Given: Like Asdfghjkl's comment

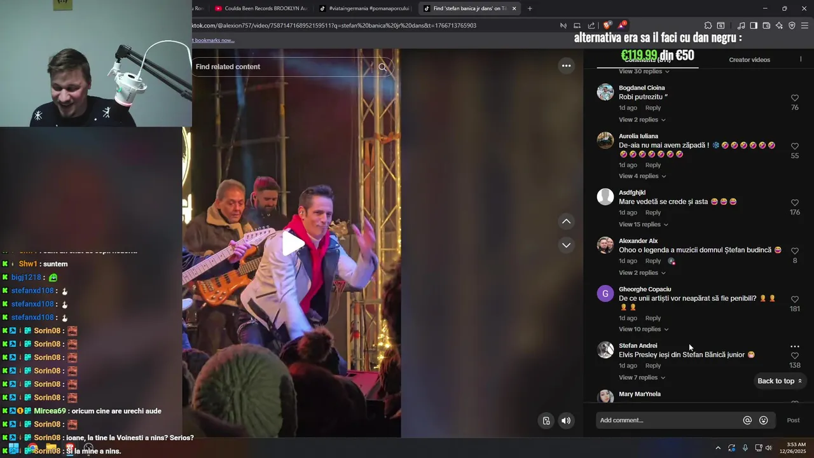Looking at the screenshot, I should [795, 203].
